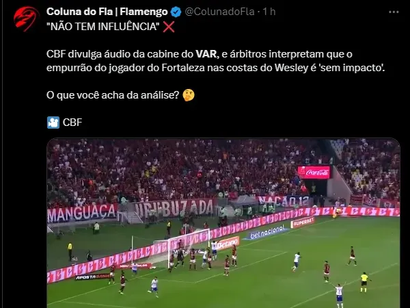Open the tweet's 1 h timestamp
Image resolution: width=410 pixels, height=308 pixels.
269,12
